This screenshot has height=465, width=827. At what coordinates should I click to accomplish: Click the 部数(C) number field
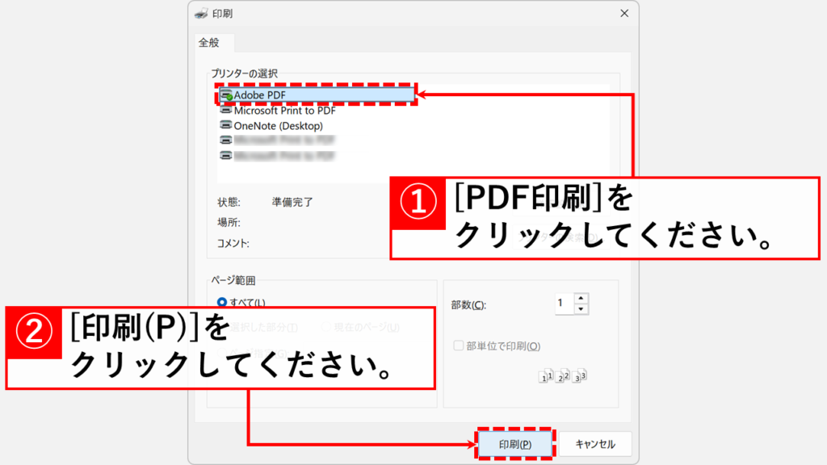[x=565, y=304]
